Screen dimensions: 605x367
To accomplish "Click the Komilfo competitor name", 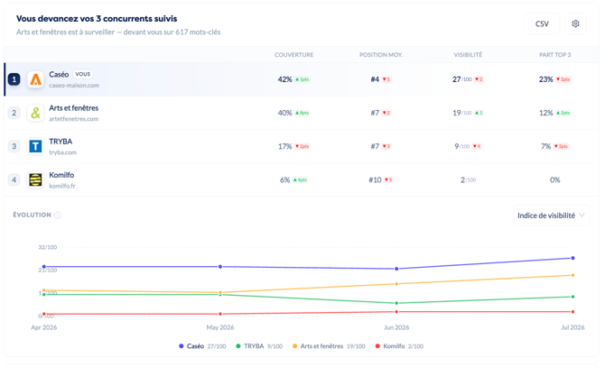I will coord(61,175).
